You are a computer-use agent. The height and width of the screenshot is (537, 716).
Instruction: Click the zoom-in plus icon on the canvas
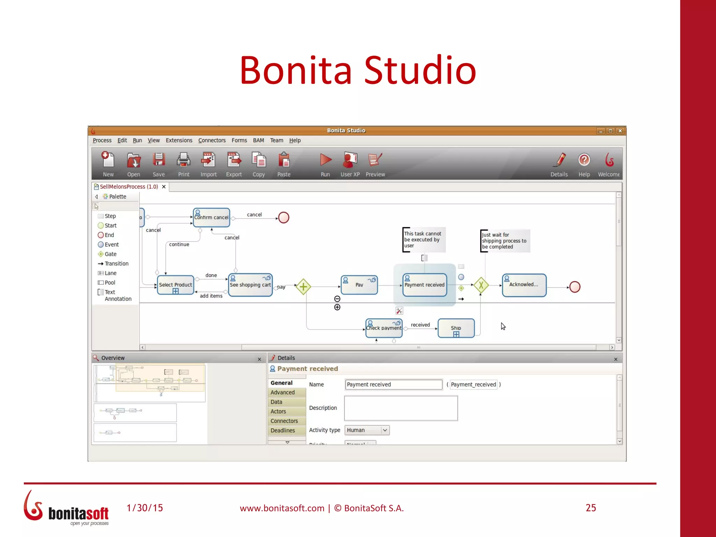[x=337, y=307]
